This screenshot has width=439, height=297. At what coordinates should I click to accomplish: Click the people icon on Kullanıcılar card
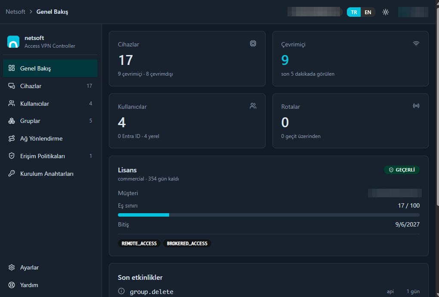point(253,106)
